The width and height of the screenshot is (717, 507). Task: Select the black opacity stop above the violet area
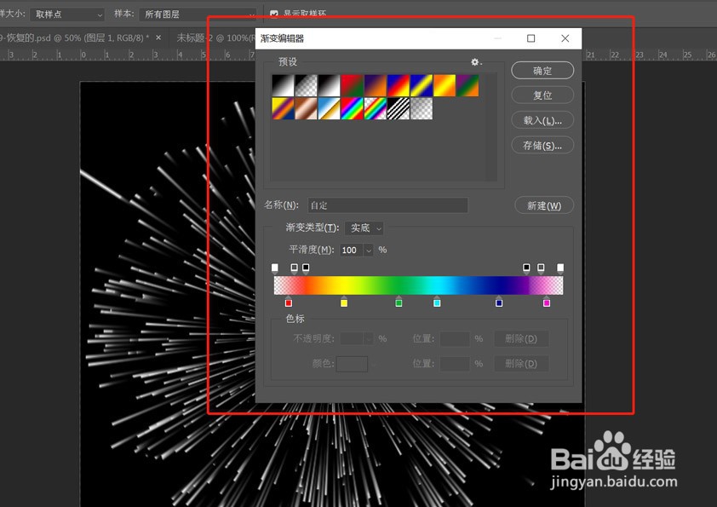[526, 268]
